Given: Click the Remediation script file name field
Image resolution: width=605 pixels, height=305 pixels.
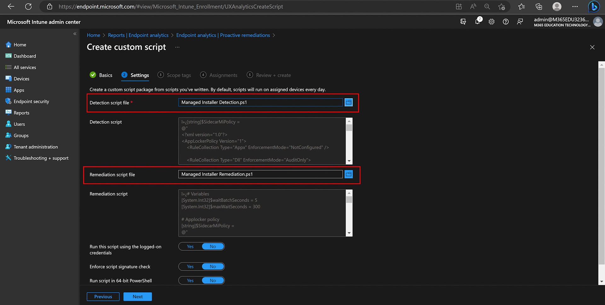Looking at the screenshot, I should pos(260,174).
